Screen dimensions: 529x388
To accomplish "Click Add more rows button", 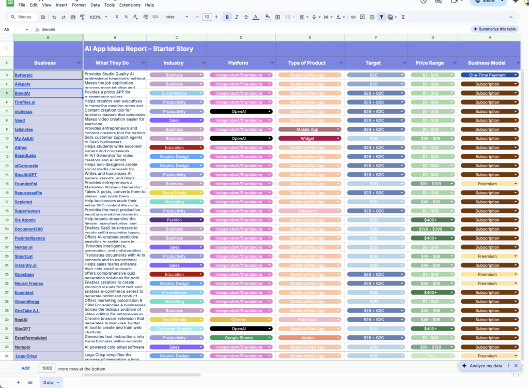I will tap(25, 368).
